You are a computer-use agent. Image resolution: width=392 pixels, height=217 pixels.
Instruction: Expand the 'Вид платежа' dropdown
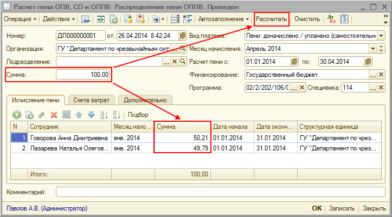(381, 36)
